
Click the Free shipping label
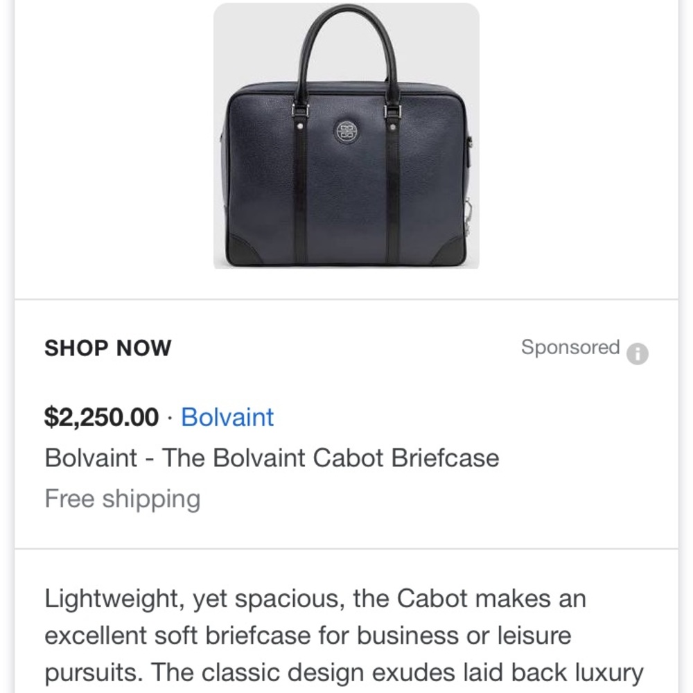click(x=122, y=498)
